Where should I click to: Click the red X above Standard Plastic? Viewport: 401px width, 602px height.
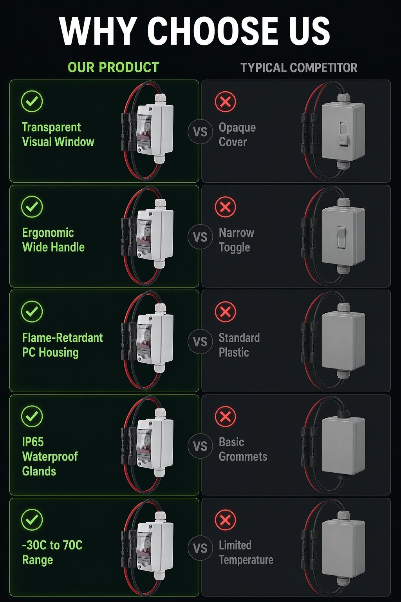(226, 312)
